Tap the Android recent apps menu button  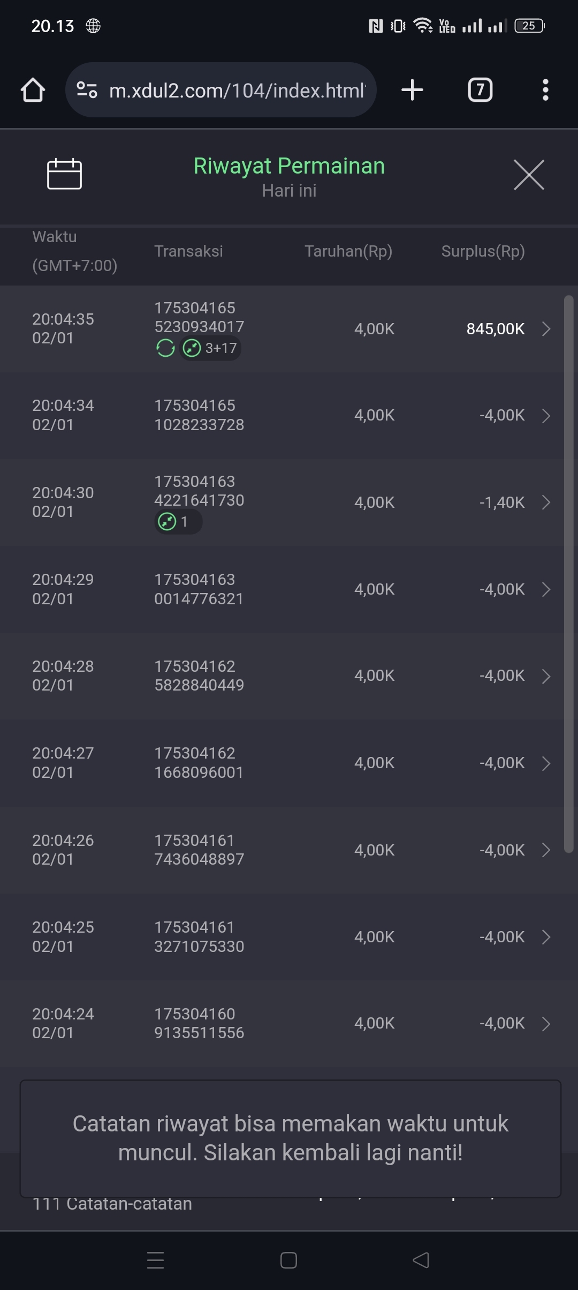155,1260
